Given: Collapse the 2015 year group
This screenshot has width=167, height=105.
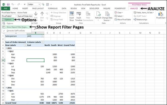Looking at the screenshot, I should coord(6,48).
